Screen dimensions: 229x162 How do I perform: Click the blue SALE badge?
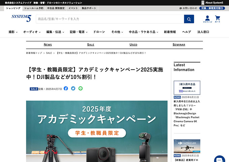[34, 89]
